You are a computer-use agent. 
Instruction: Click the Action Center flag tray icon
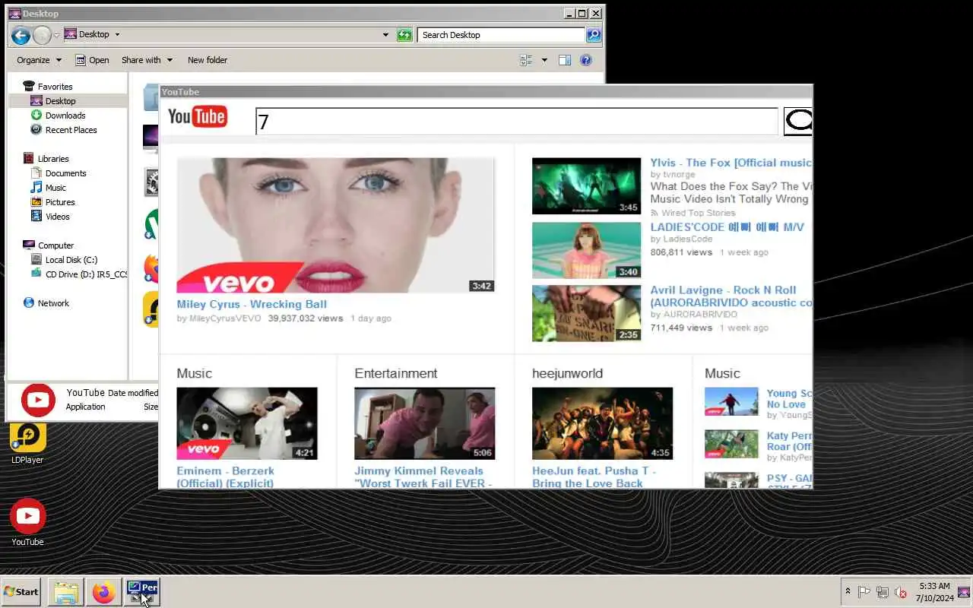click(864, 592)
